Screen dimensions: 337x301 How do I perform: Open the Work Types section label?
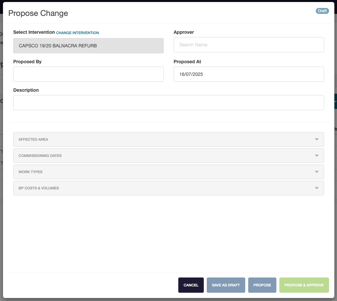pos(30,172)
